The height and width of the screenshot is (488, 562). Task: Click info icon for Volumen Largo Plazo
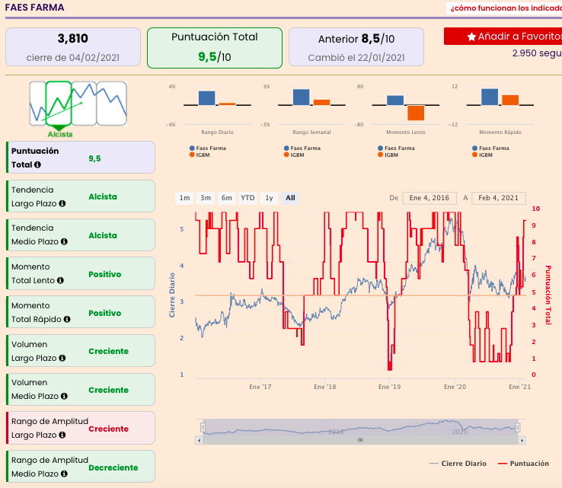pos(62,358)
